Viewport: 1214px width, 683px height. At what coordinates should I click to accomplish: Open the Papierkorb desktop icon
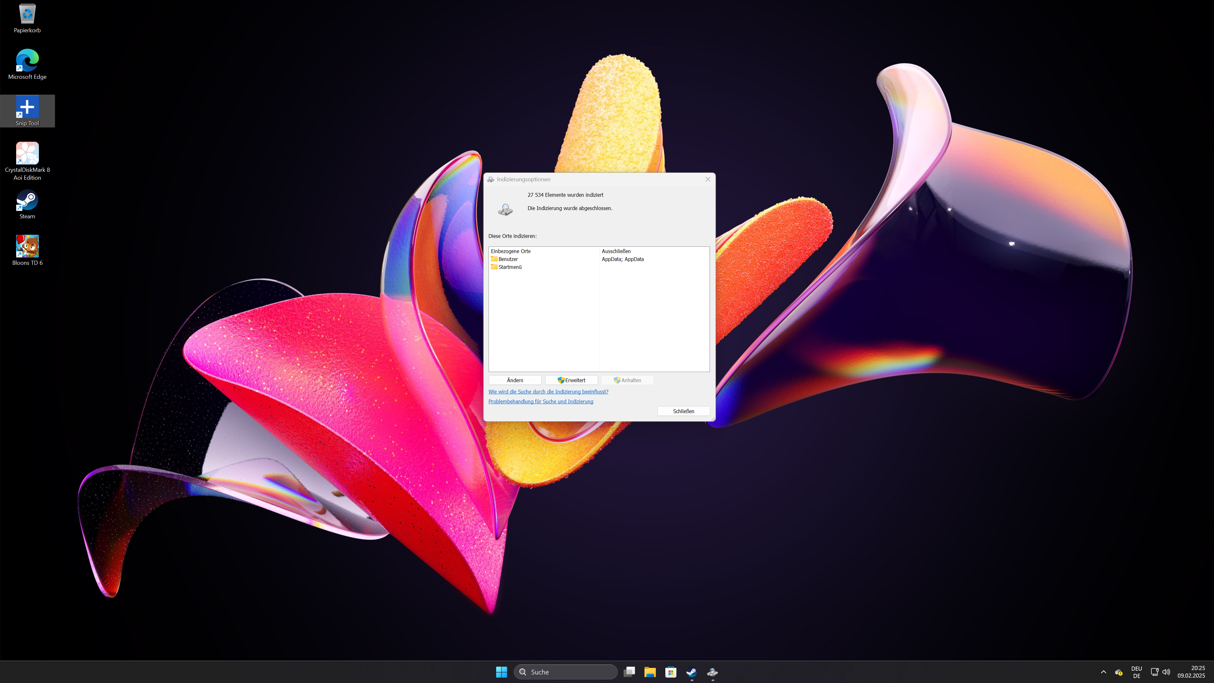click(27, 15)
